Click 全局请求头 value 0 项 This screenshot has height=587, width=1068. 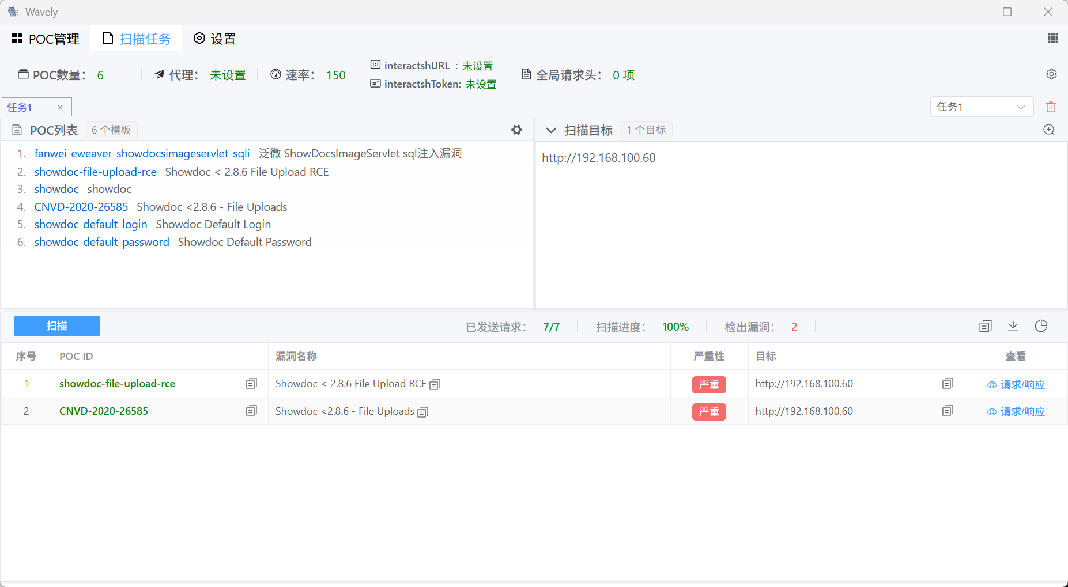click(x=624, y=75)
